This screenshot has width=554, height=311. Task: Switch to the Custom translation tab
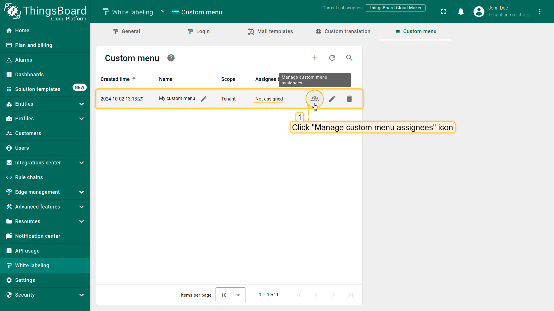point(343,31)
